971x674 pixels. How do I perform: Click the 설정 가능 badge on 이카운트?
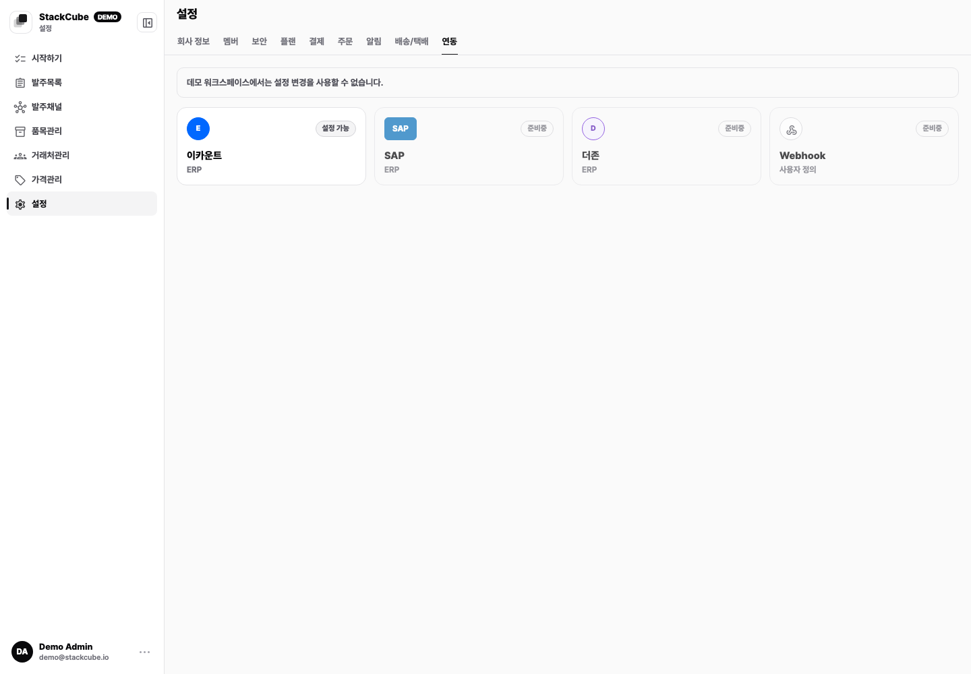click(x=336, y=129)
